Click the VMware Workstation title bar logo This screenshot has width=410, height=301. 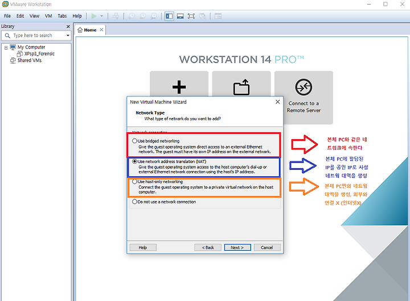(5, 4)
